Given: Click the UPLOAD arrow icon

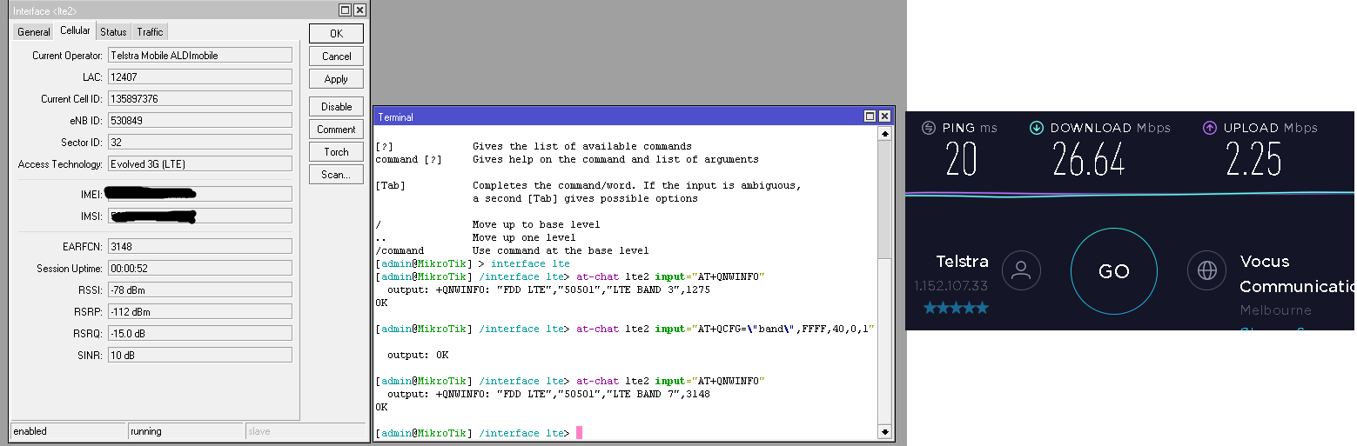Looking at the screenshot, I should [1210, 128].
